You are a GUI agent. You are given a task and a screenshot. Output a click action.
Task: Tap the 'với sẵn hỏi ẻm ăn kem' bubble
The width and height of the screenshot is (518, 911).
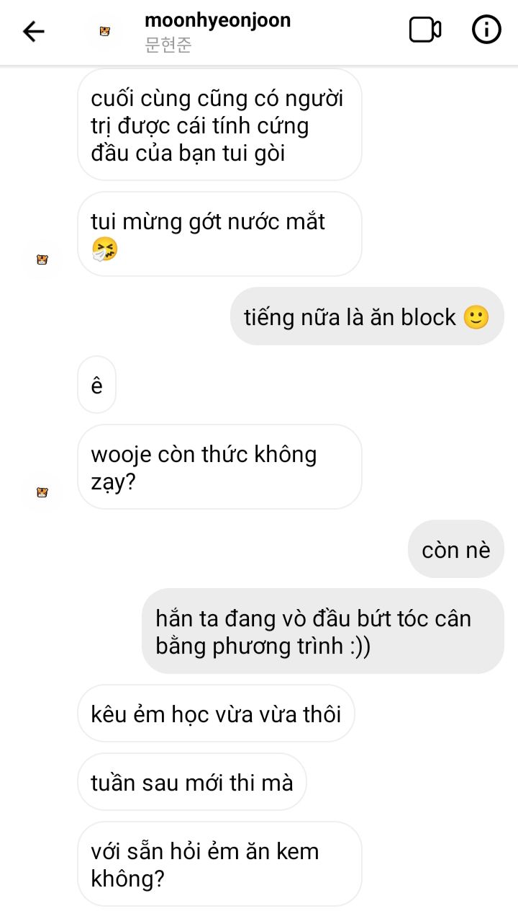coord(219,864)
